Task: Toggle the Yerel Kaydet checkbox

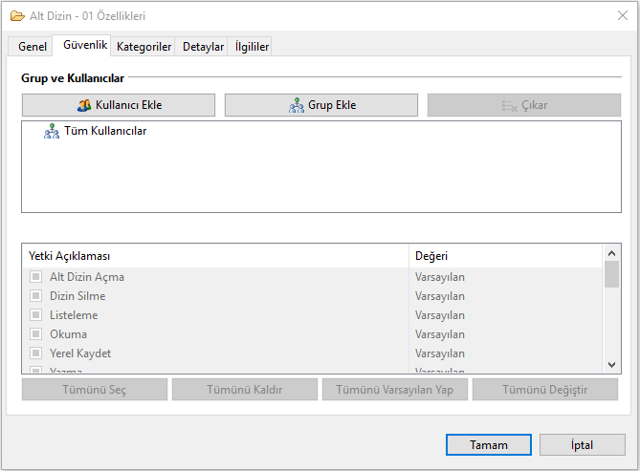Action: point(36,353)
